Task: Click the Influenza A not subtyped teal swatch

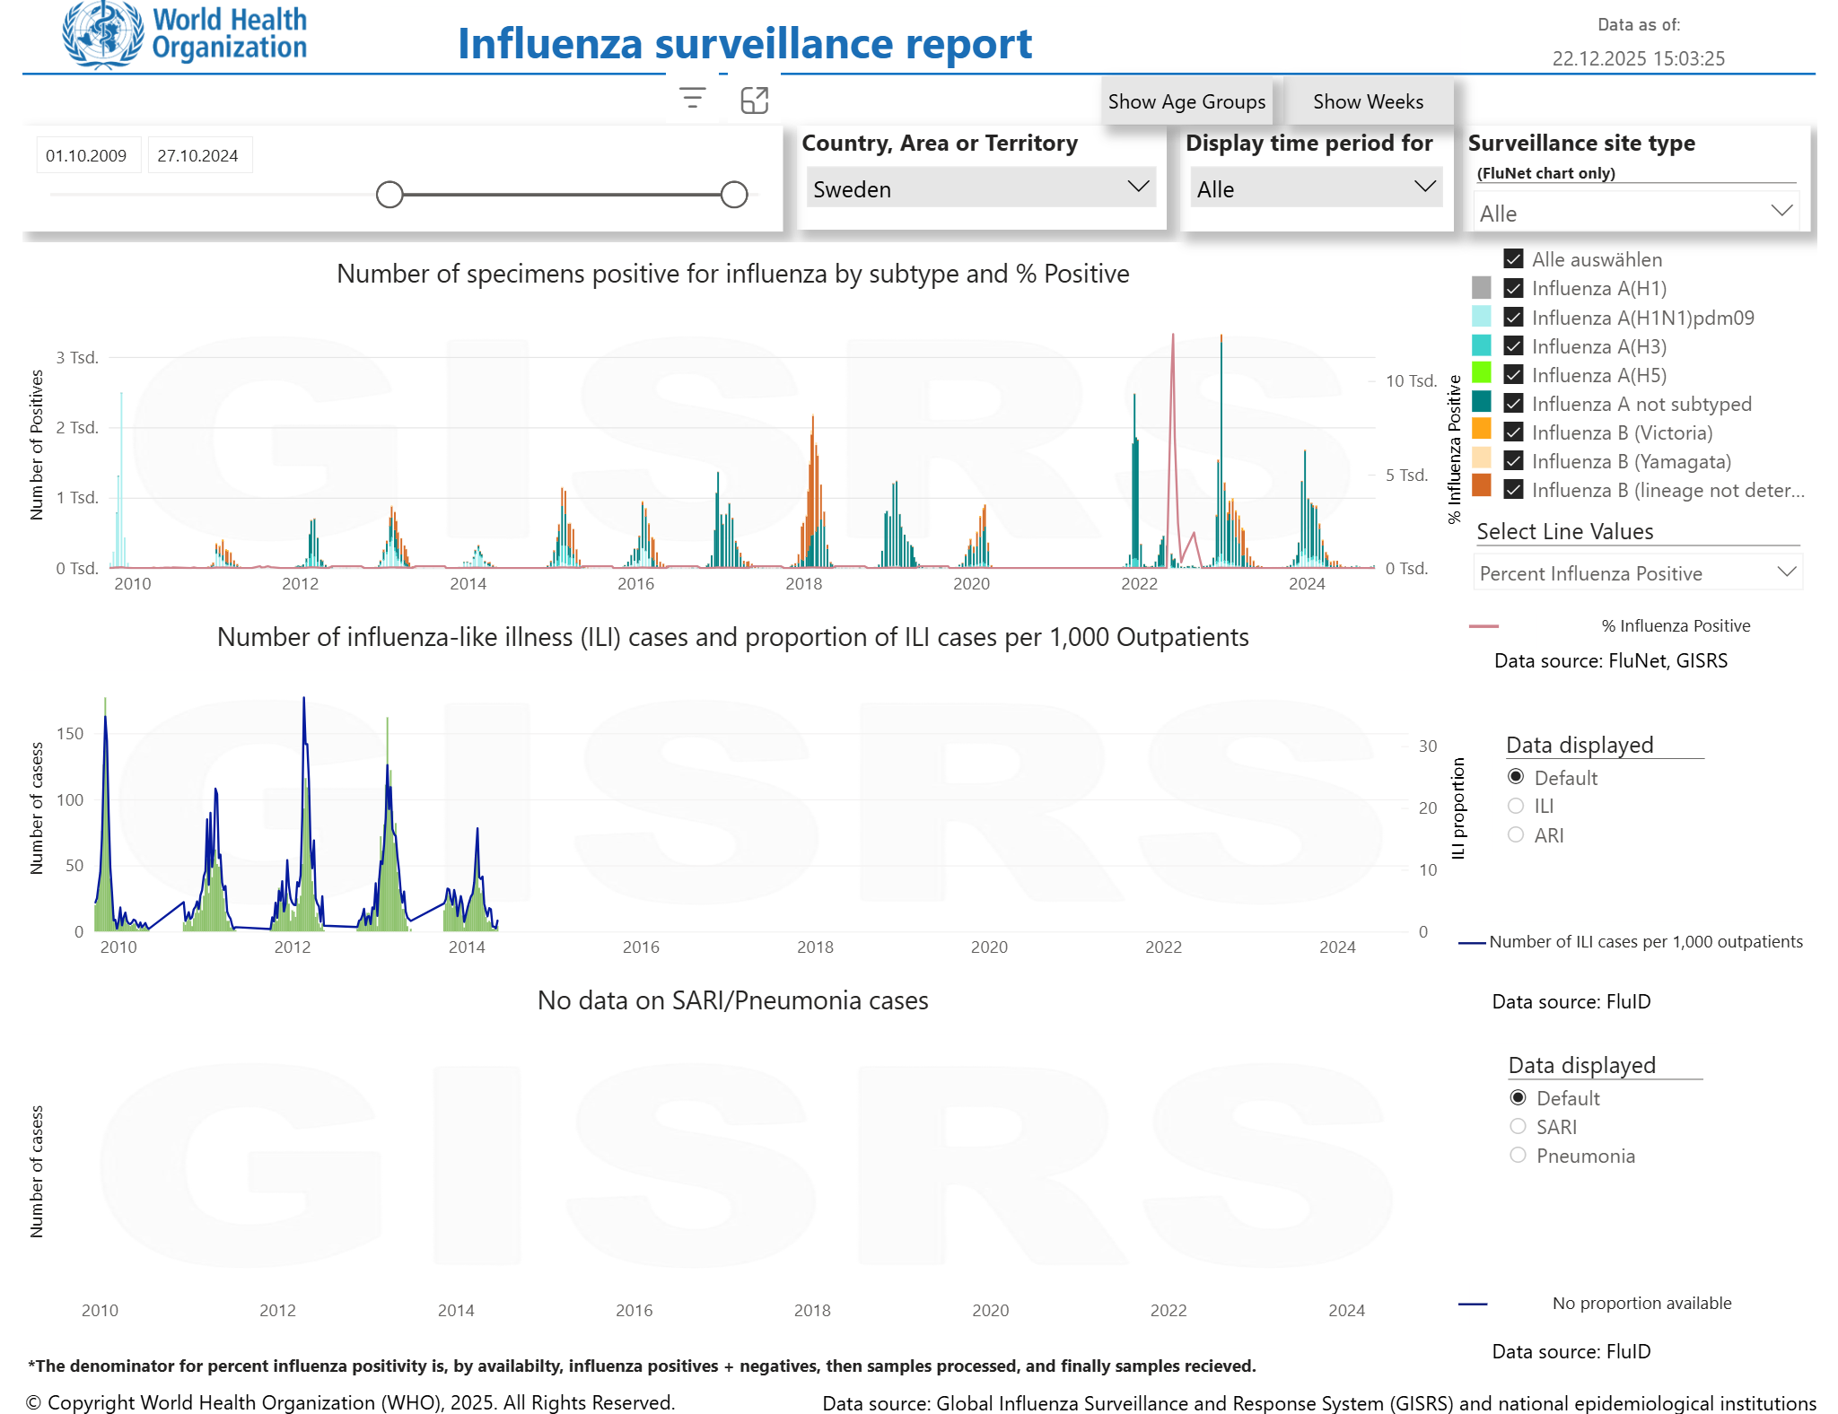Action: click(1482, 402)
